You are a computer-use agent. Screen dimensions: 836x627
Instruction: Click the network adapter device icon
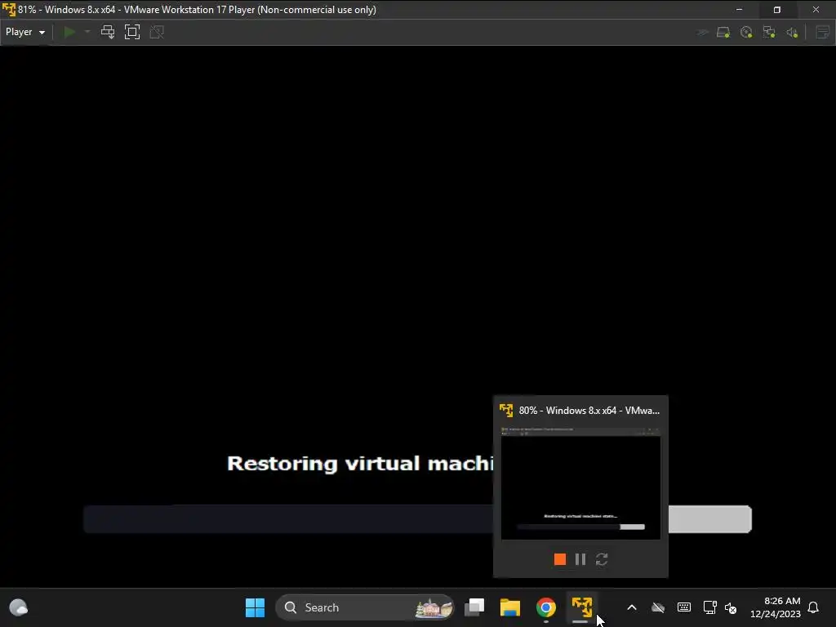click(769, 33)
